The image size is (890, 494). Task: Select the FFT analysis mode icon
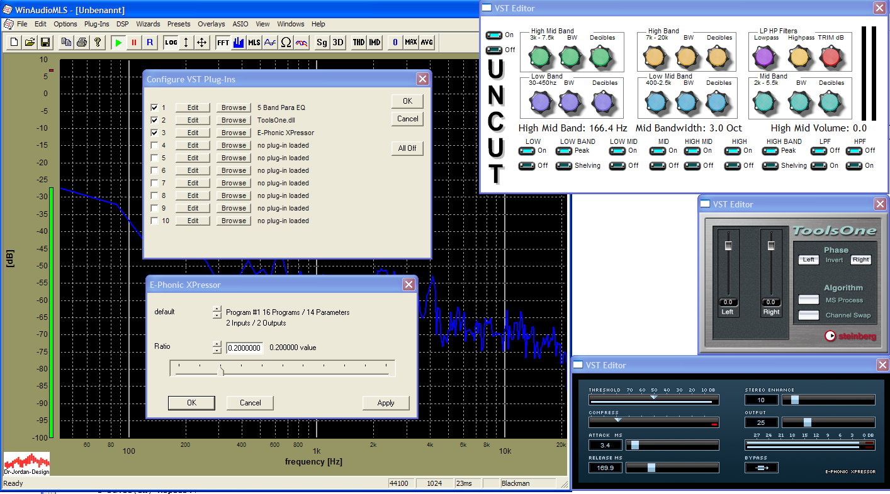223,42
